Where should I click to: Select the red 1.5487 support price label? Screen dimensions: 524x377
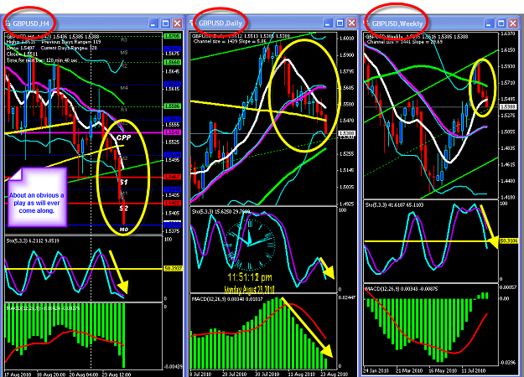click(x=172, y=177)
